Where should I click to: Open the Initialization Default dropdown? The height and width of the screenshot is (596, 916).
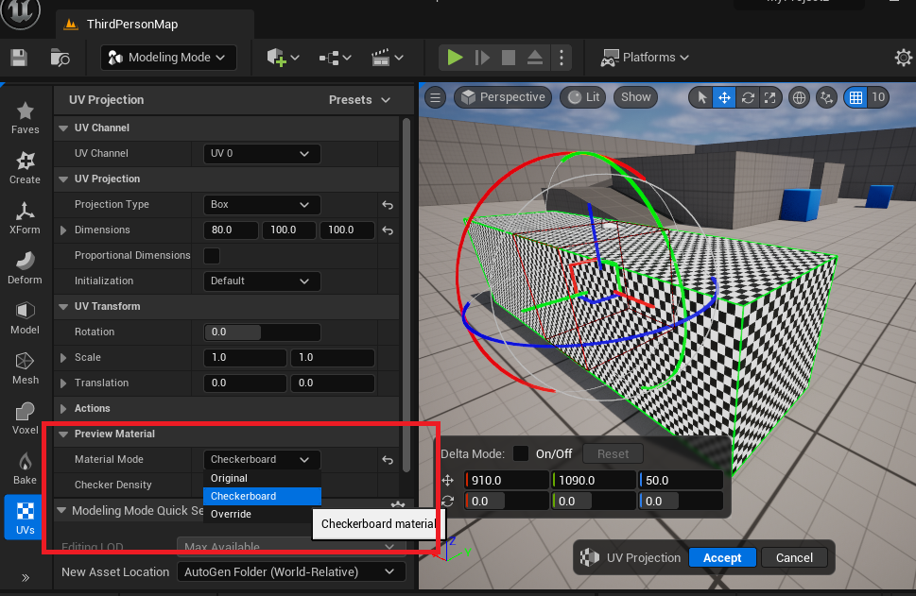coord(261,281)
